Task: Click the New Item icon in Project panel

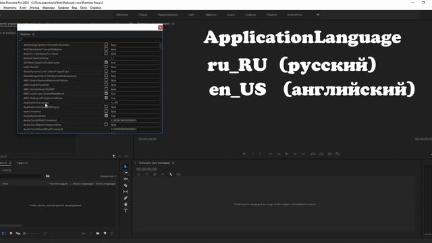Action: coord(105,234)
